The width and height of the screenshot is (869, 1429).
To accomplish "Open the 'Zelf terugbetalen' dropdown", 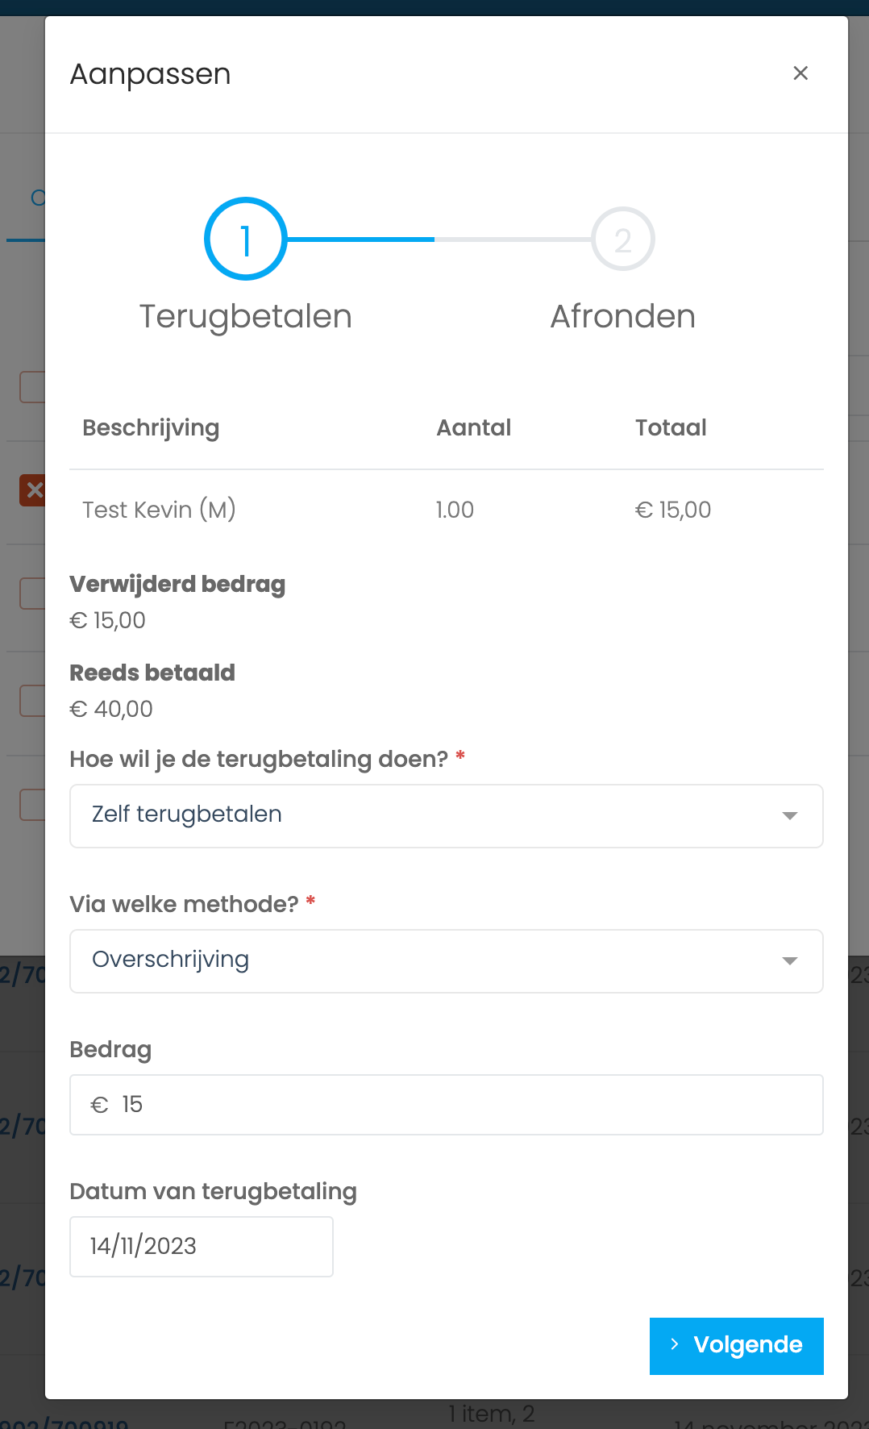I will [447, 816].
